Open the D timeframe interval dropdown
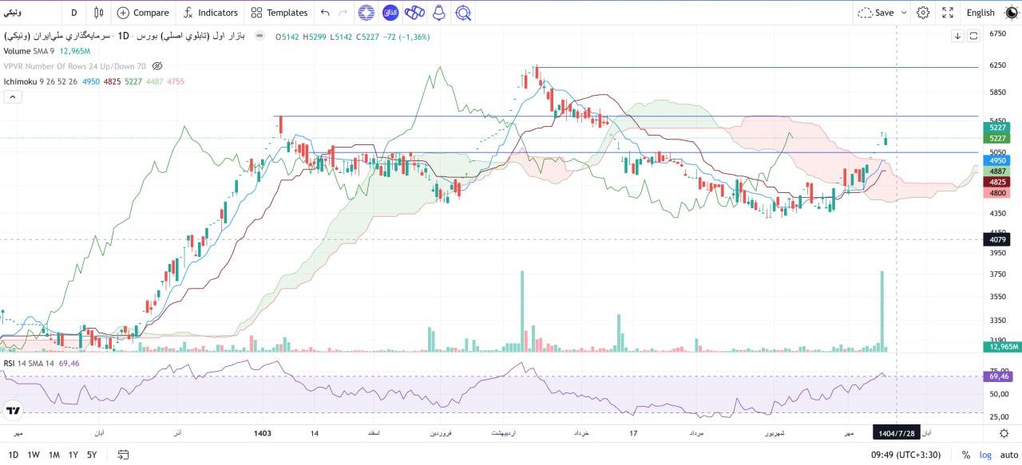Image resolution: width=1022 pixels, height=465 pixels. click(x=74, y=13)
